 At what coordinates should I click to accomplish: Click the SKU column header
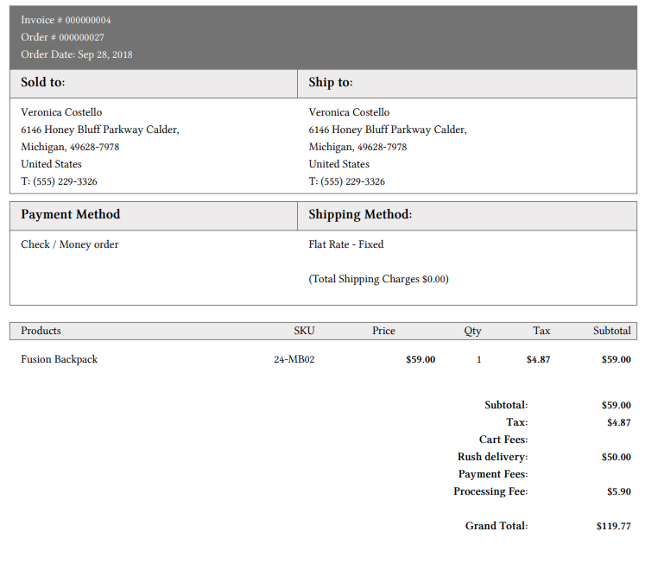click(304, 331)
